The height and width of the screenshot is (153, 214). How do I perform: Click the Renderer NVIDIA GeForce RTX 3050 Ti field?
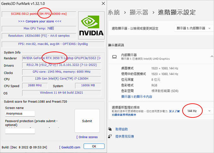pyautogui.click(x=62, y=58)
